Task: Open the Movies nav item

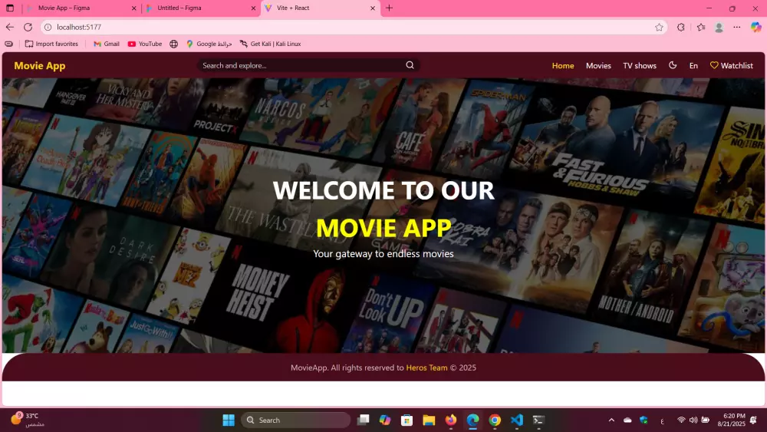Action: [x=598, y=65]
